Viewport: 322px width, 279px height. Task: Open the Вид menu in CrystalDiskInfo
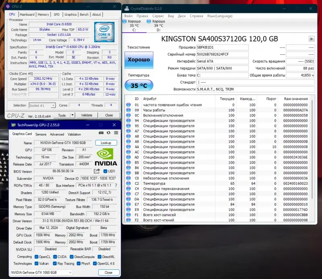click(171, 16)
